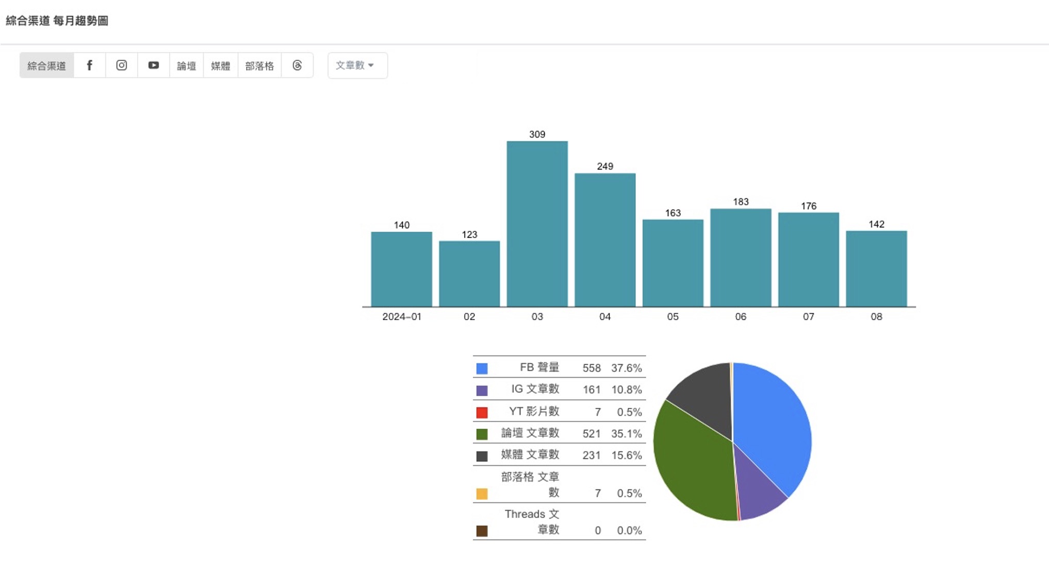The image size is (1049, 576).
Task: Click the blue FB 聲量 legend swatch
Action: 482,368
